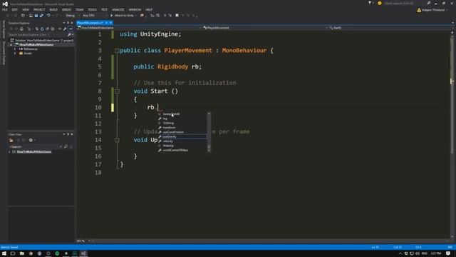Open the Windows Start menu
Image resolution: width=456 pixels, height=257 pixels.
point(4,253)
